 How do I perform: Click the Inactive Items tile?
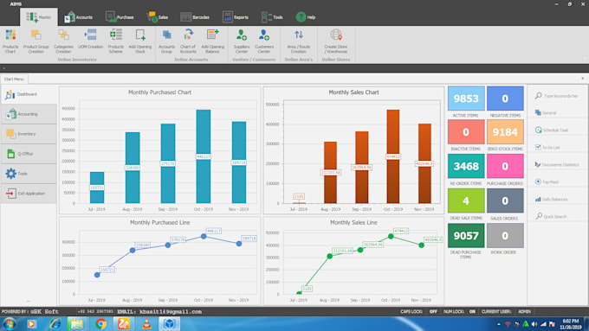coord(466,132)
